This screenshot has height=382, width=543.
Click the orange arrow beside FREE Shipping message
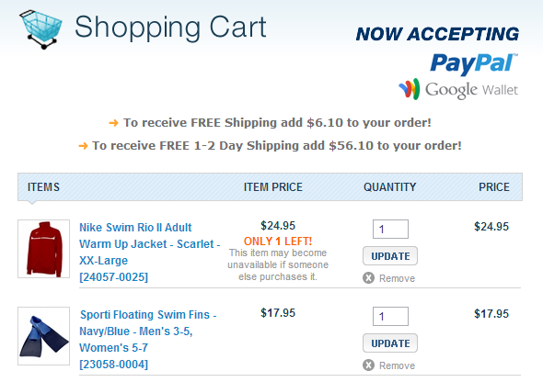(113, 123)
